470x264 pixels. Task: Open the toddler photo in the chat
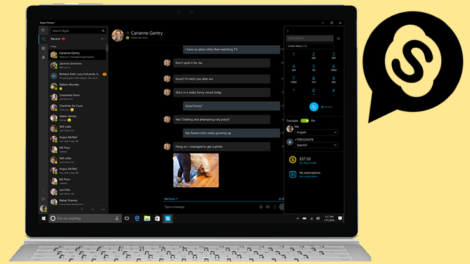[x=196, y=170]
